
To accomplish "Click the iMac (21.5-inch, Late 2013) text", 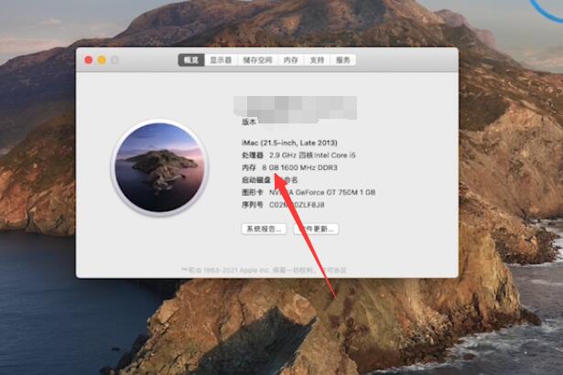I will click(289, 143).
